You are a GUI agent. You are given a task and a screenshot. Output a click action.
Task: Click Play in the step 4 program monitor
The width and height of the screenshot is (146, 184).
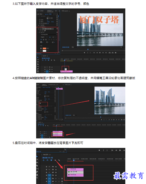coord(114,120)
